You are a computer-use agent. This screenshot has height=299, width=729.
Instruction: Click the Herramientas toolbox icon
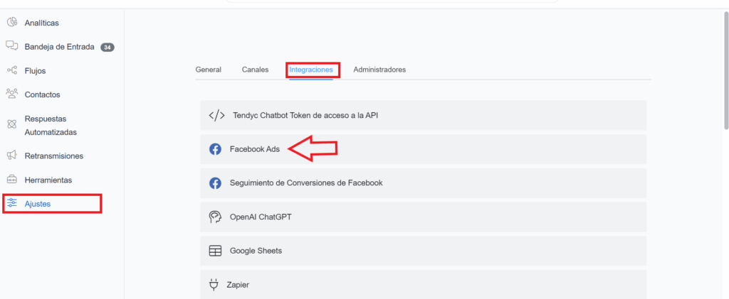click(11, 180)
